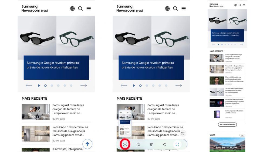The height and width of the screenshot is (152, 270).
Task: Open the hamburger menu in left phone screen
Action: pos(89,8)
